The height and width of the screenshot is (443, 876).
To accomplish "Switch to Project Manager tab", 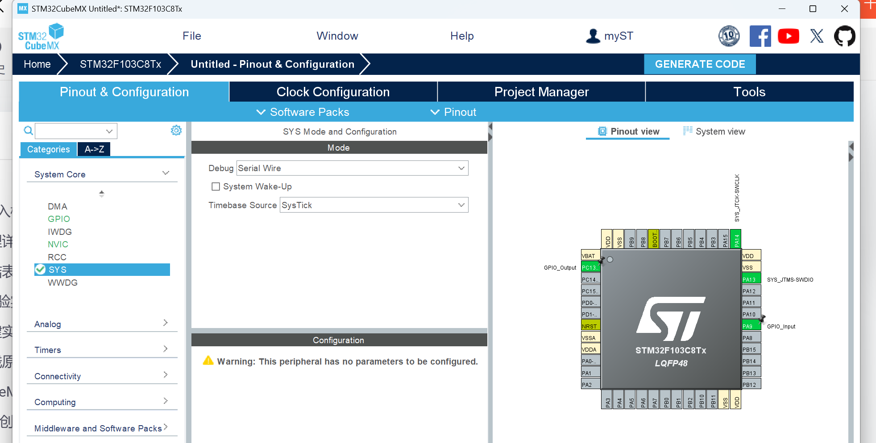I will (x=541, y=92).
